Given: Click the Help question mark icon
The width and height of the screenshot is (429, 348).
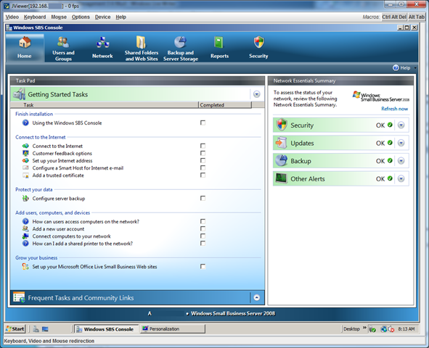Looking at the screenshot, I should pos(396,67).
